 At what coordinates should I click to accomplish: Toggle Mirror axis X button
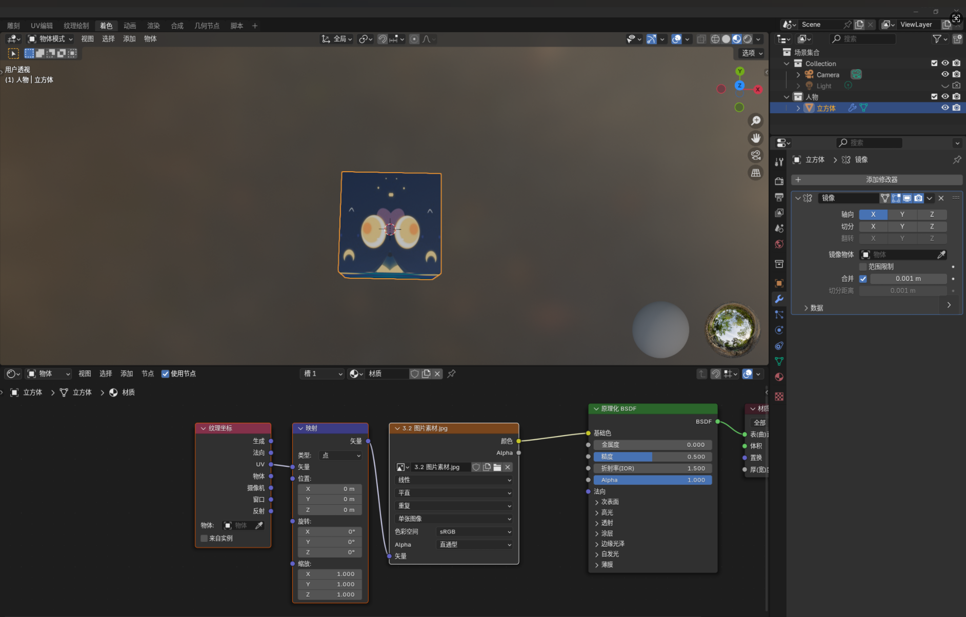tap(873, 214)
